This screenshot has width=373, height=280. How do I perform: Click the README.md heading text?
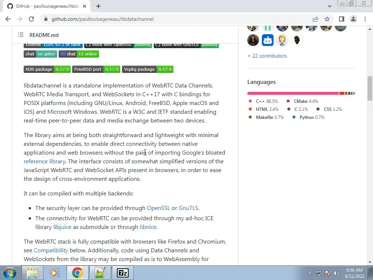tap(44, 35)
